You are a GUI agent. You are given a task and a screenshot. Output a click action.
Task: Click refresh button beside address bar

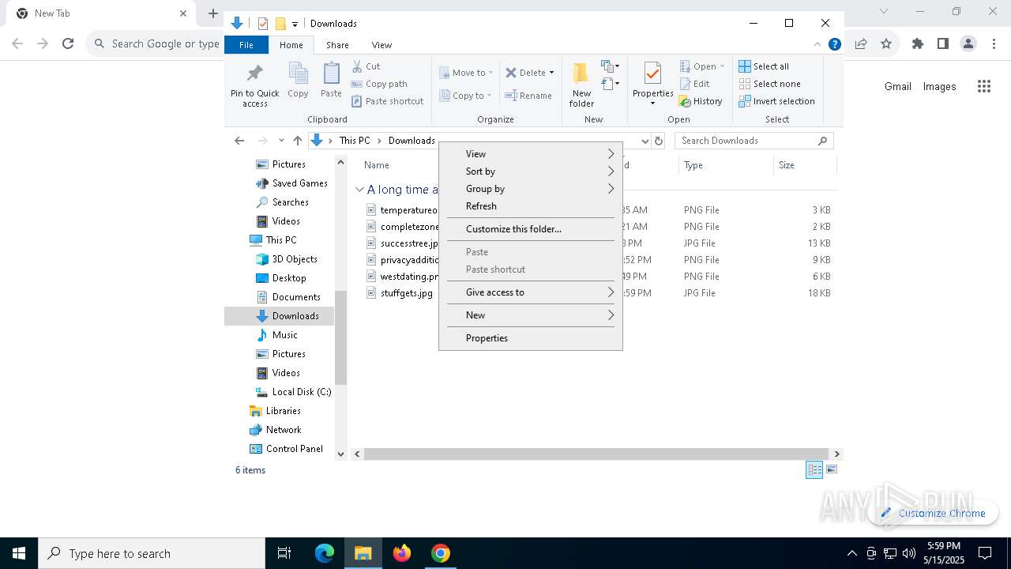659,141
